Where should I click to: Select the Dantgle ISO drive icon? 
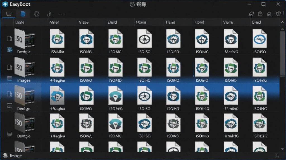point(25,123)
